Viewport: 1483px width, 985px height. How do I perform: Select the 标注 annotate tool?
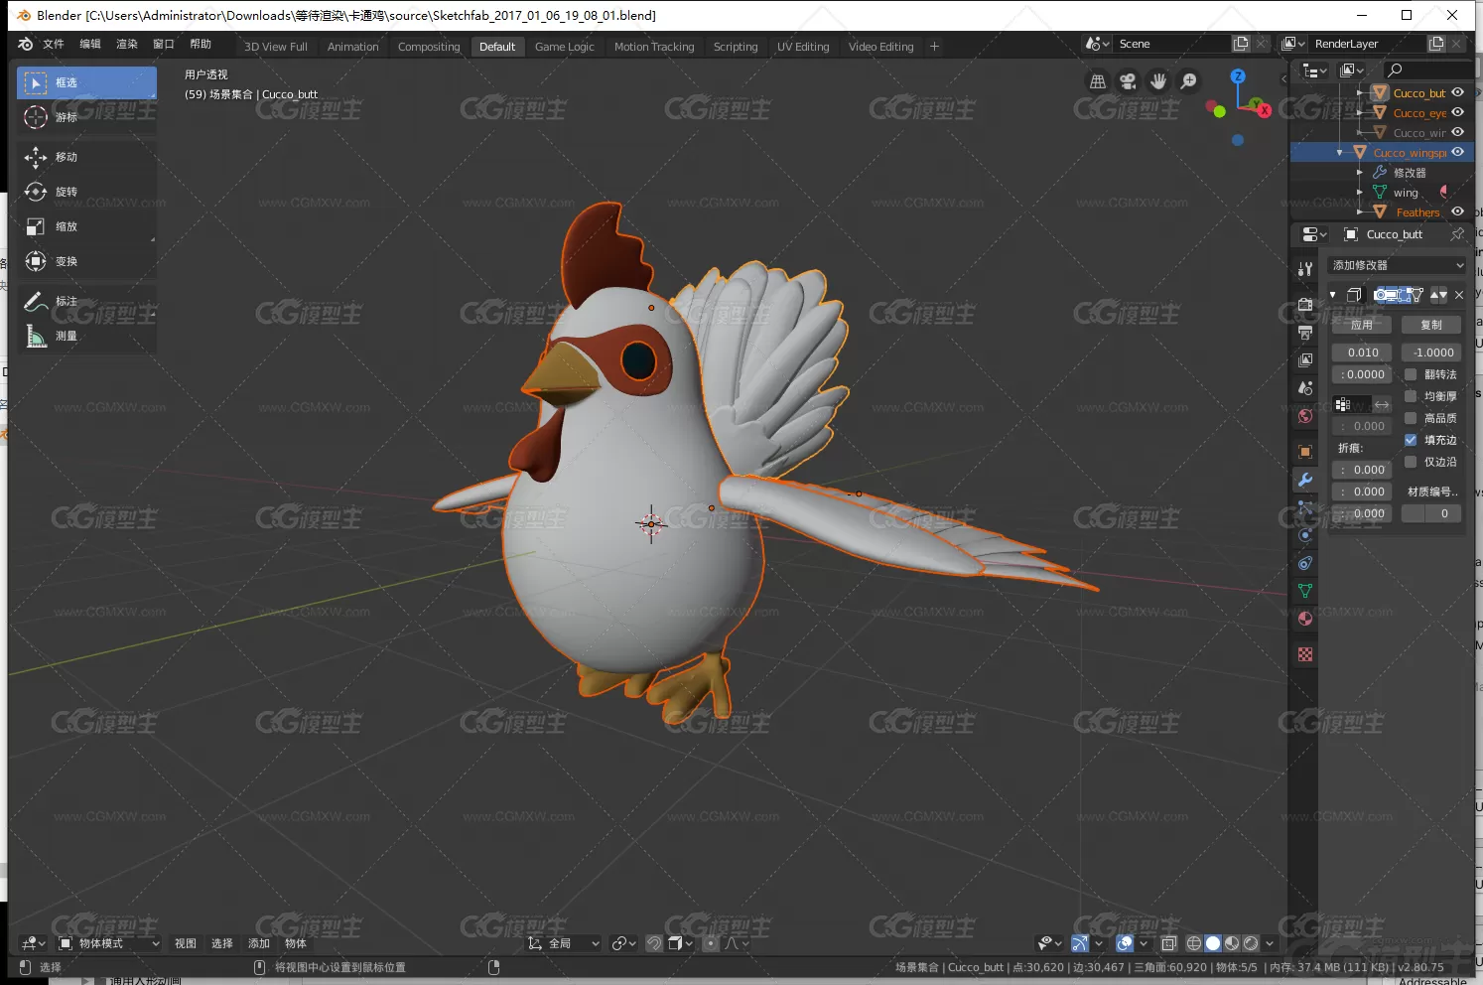pos(86,301)
